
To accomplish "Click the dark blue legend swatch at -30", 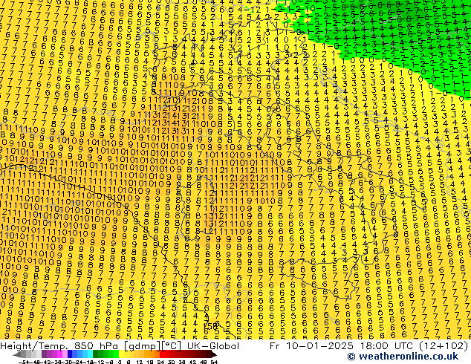I will pyautogui.click(x=70, y=354).
